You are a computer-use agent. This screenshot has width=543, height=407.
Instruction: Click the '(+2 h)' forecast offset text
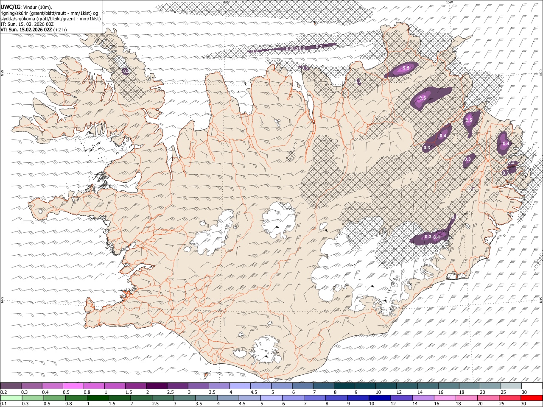(61, 30)
